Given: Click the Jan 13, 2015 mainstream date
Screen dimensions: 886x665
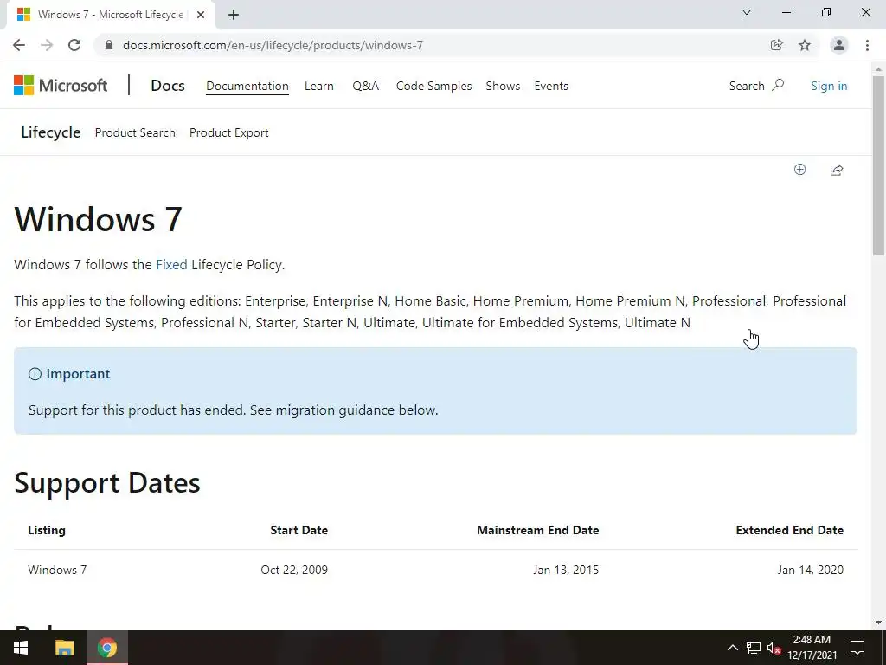Looking at the screenshot, I should click(x=566, y=570).
